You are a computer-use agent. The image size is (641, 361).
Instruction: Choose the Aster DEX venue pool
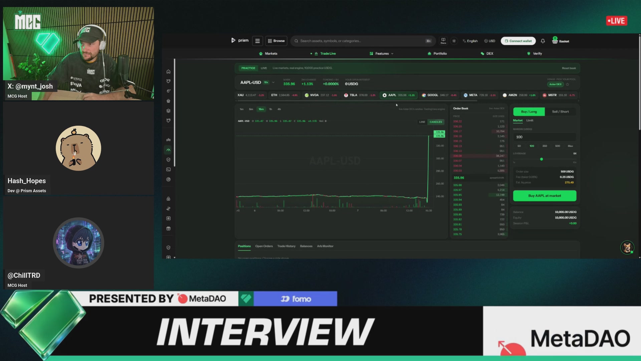556,84
